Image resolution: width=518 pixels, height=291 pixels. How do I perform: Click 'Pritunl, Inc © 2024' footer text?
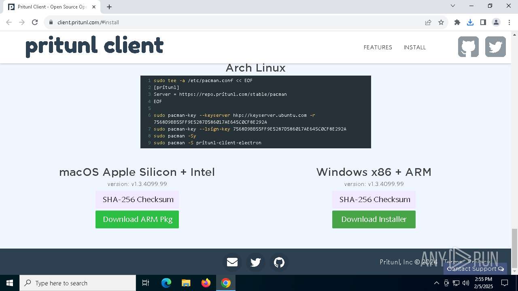coord(409,262)
